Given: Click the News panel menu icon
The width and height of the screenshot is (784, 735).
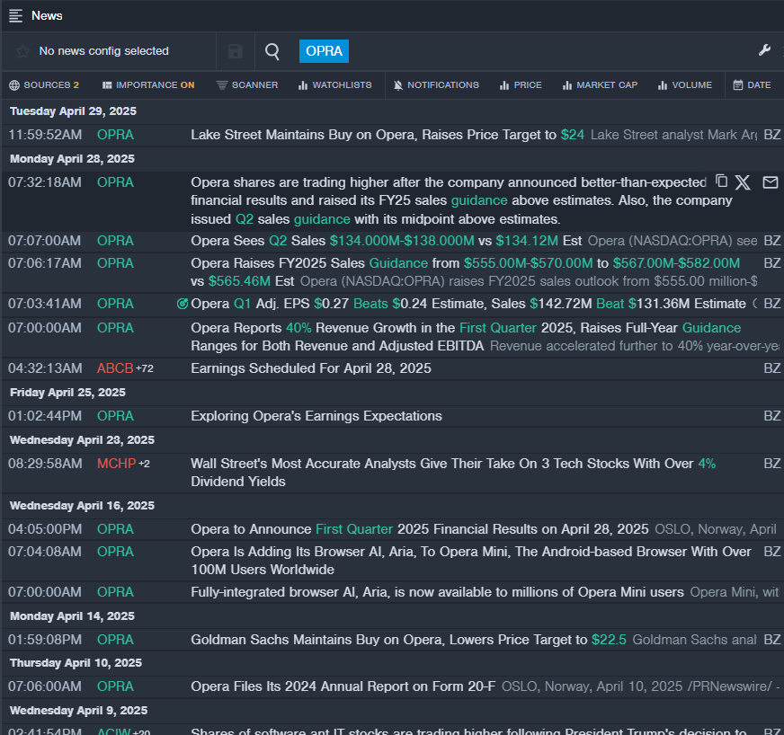Looking at the screenshot, I should (x=15, y=16).
